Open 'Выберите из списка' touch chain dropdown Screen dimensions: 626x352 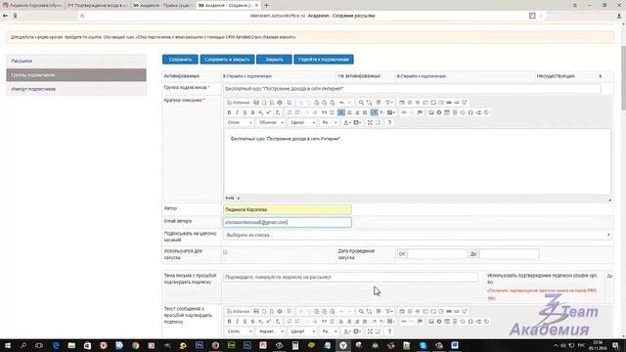click(x=418, y=235)
